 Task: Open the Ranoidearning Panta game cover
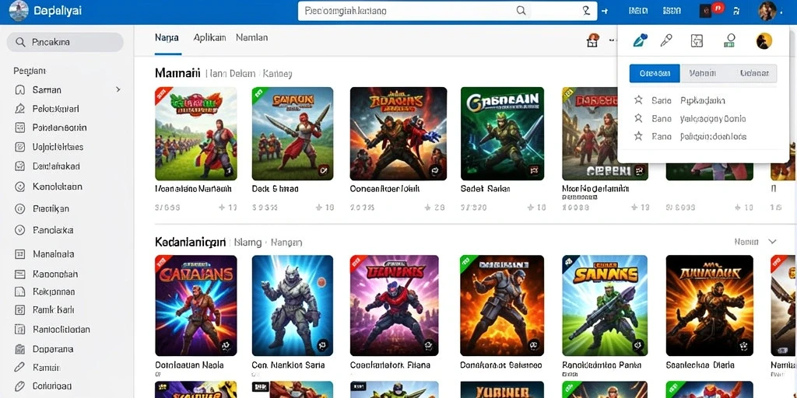coord(605,305)
